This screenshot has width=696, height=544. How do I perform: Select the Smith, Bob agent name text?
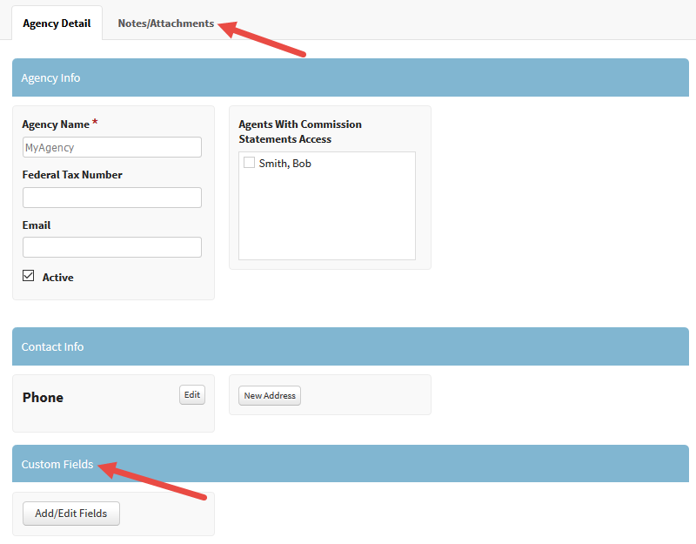click(284, 164)
